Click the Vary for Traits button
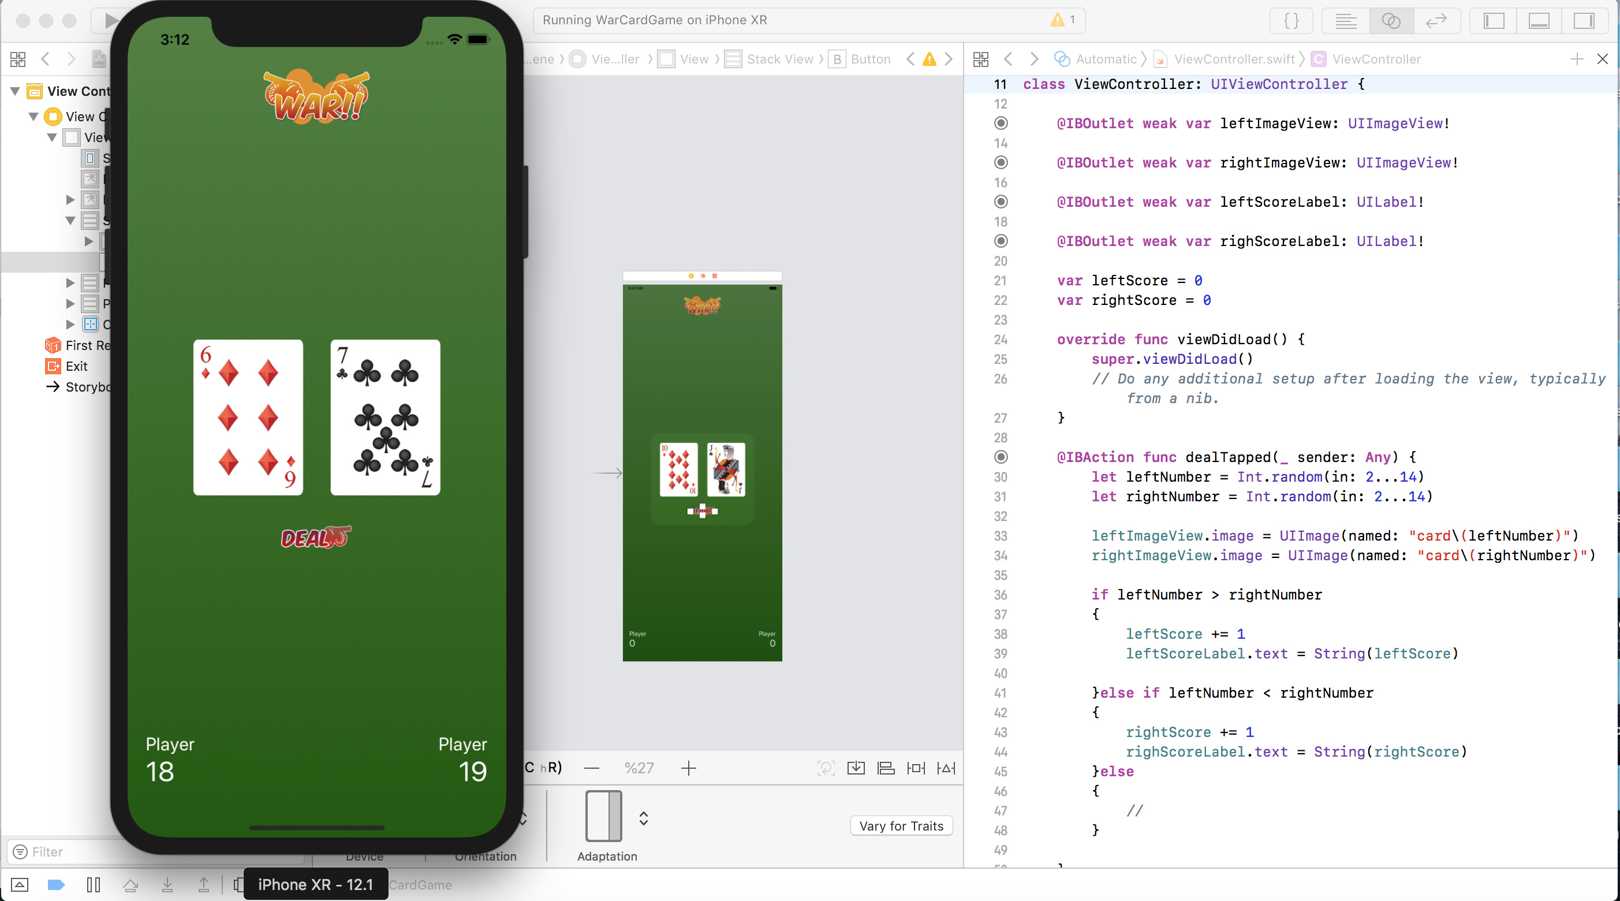This screenshot has height=901, width=1620. click(x=901, y=825)
